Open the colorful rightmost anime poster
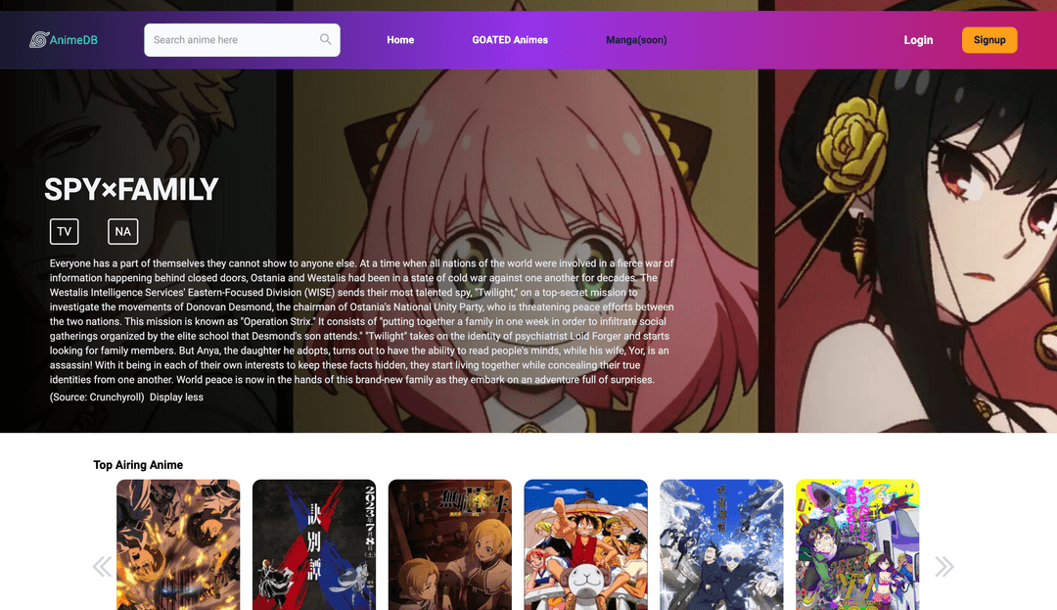Viewport: 1057px width, 610px height. (857, 544)
